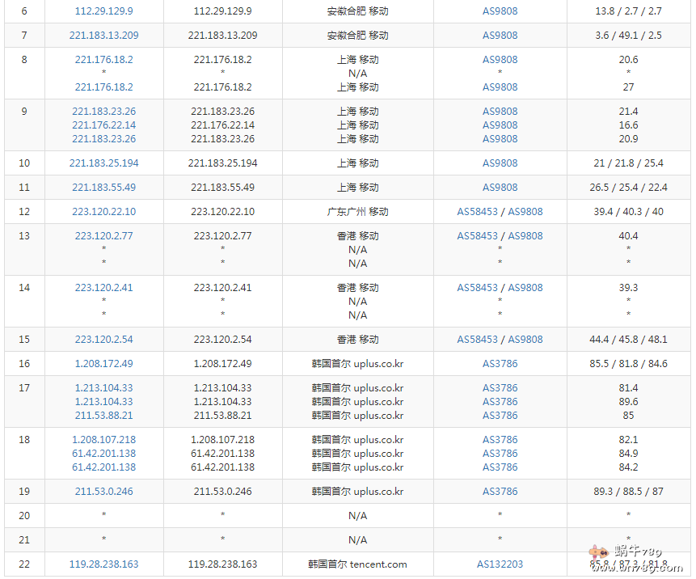696x579 pixels.
Task: Open the blue 221.176.22.14 IP link
Action: point(103,125)
